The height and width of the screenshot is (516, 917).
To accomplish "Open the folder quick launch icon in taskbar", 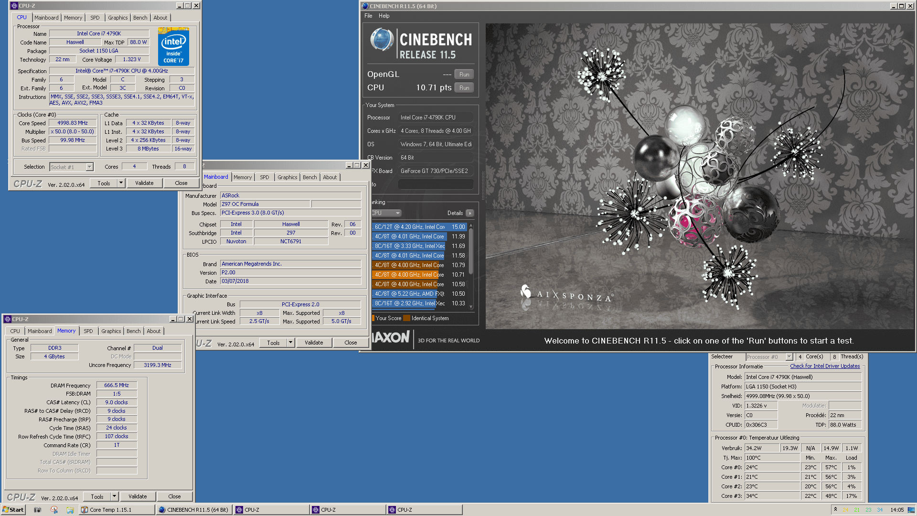I will pyautogui.click(x=70, y=510).
